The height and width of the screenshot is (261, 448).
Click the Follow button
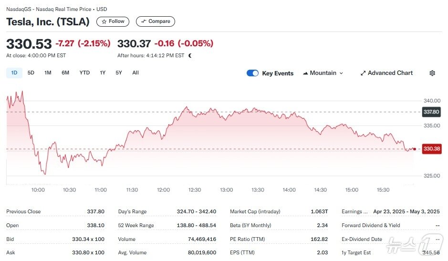113,21
